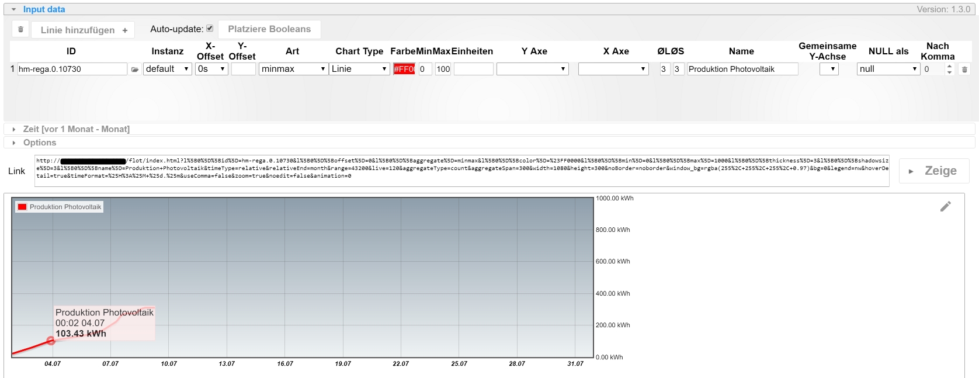
Task: Click the trash icon beside Linie hinzufügen
Action: [x=20, y=29]
